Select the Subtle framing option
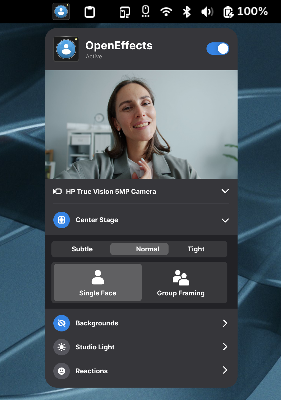 [82, 249]
